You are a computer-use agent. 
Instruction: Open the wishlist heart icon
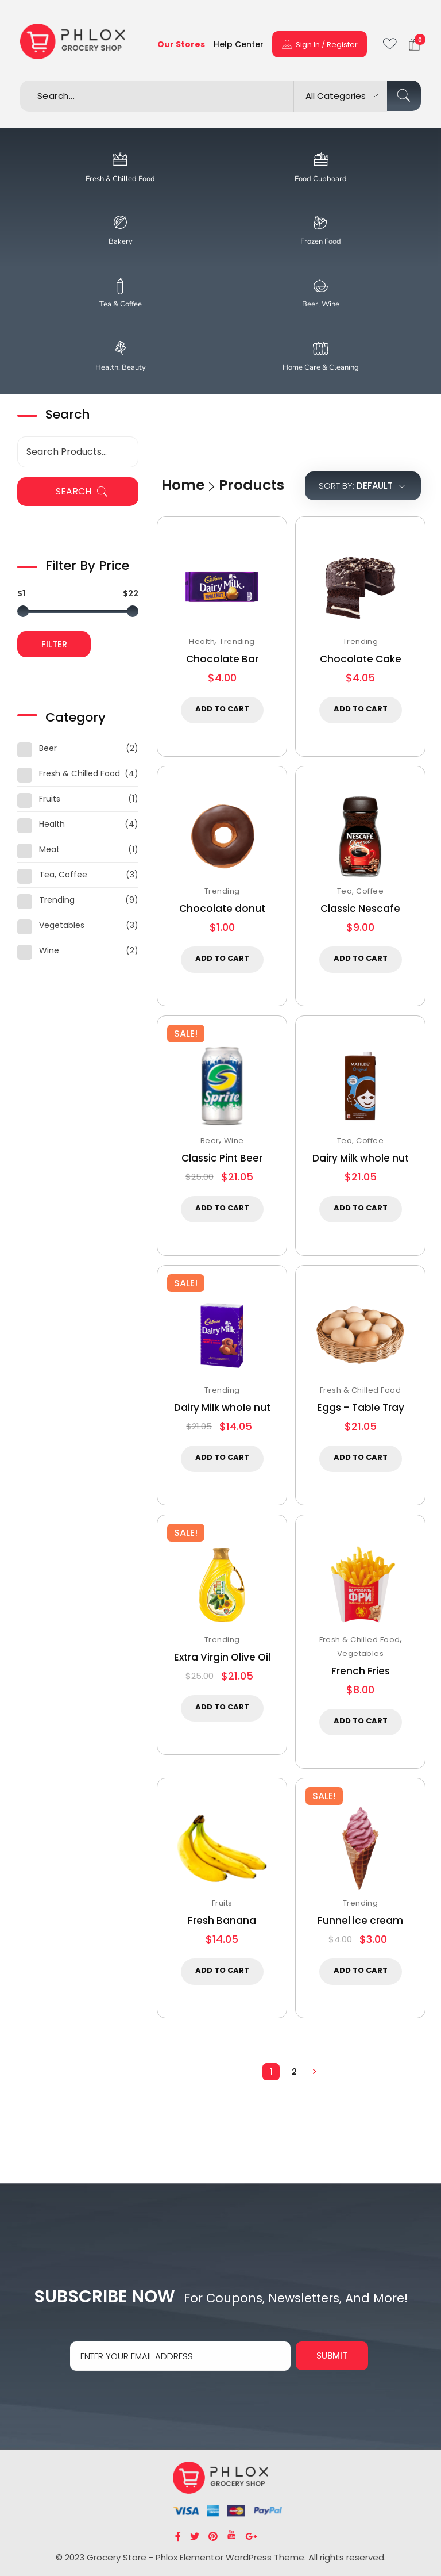tap(389, 44)
